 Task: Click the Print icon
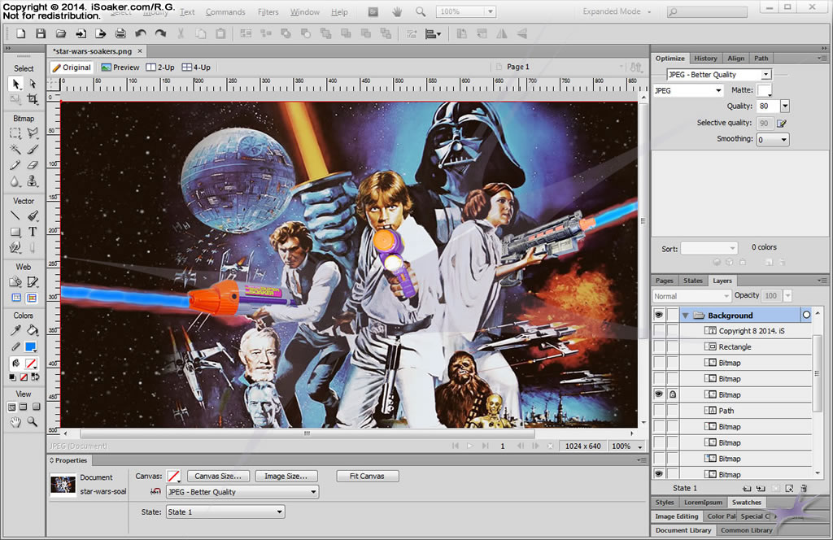tap(120, 33)
